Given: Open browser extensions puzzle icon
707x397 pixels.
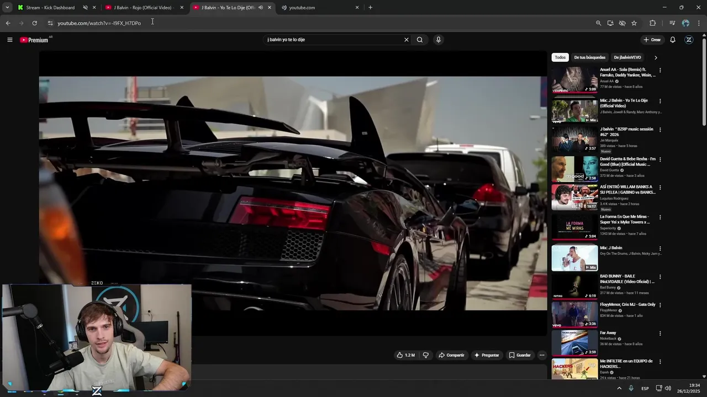Looking at the screenshot, I should (653, 23).
